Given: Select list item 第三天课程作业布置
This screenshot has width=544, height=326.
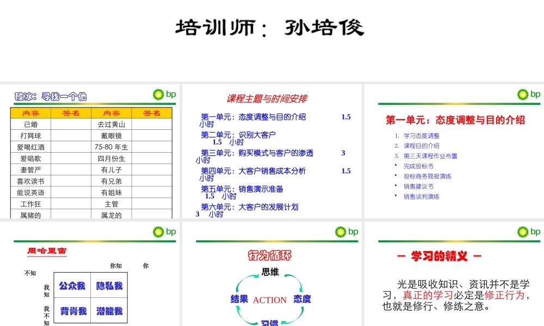Looking at the screenshot, I should click(x=430, y=156).
